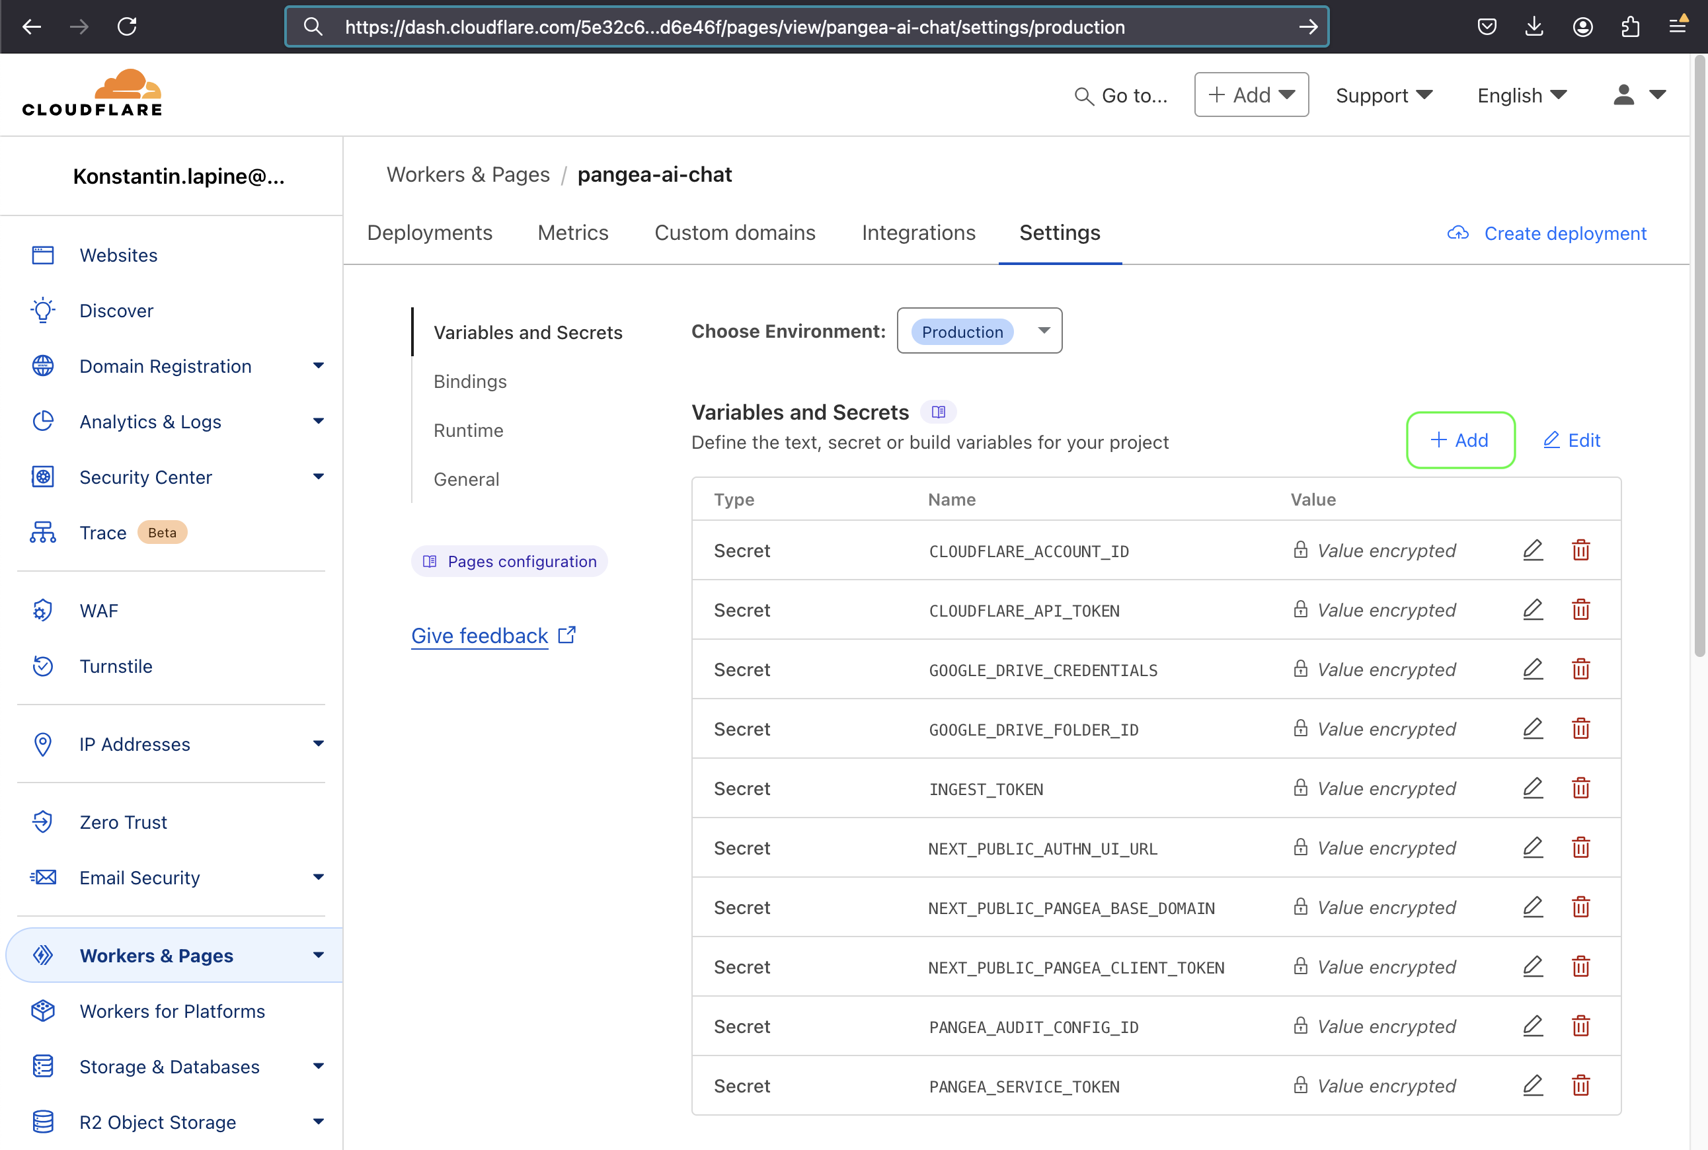This screenshot has width=1708, height=1150.
Task: Click pencil icon for NEXT_PUBLIC_PANGEA_BASE_DOMAIN
Action: [1533, 907]
